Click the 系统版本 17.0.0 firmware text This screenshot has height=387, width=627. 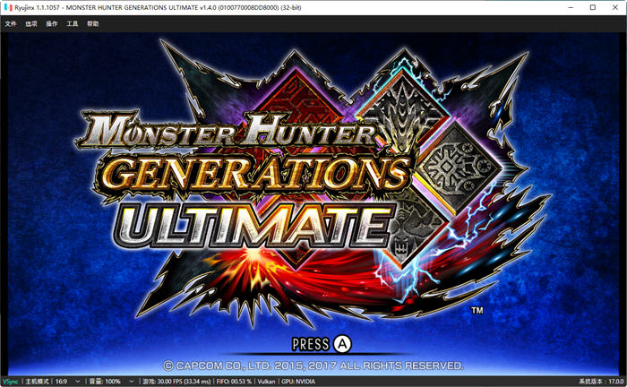click(601, 382)
